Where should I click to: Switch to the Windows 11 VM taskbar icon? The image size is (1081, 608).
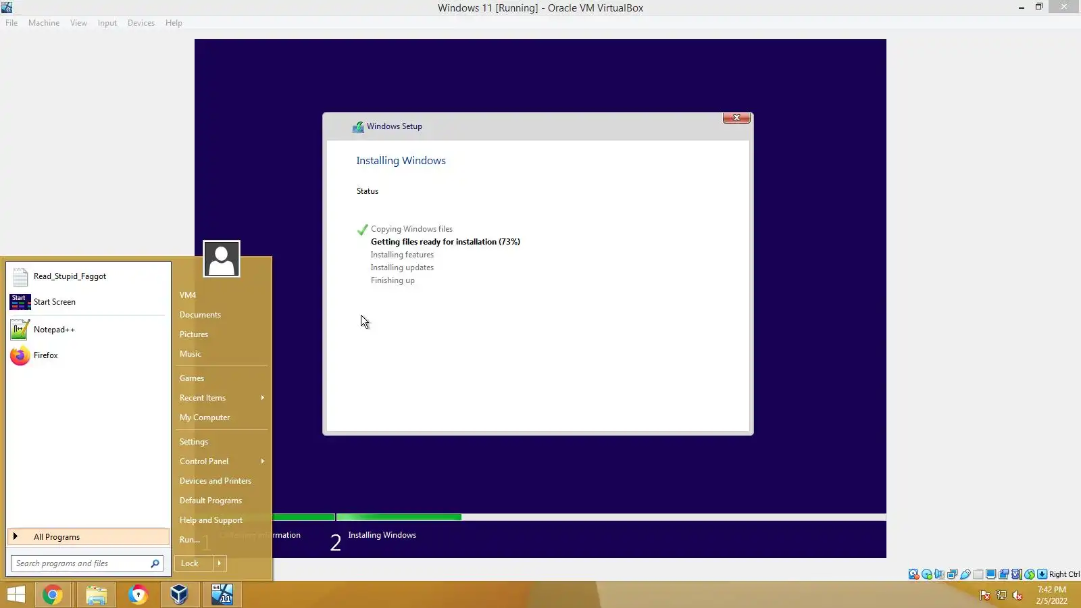pyautogui.click(x=222, y=594)
